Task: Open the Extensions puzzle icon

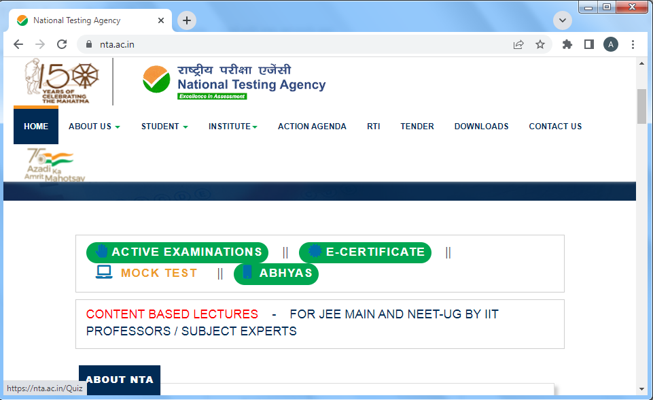Action: click(567, 44)
